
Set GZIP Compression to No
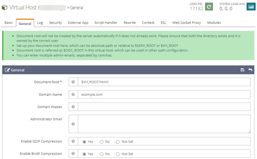102,142
